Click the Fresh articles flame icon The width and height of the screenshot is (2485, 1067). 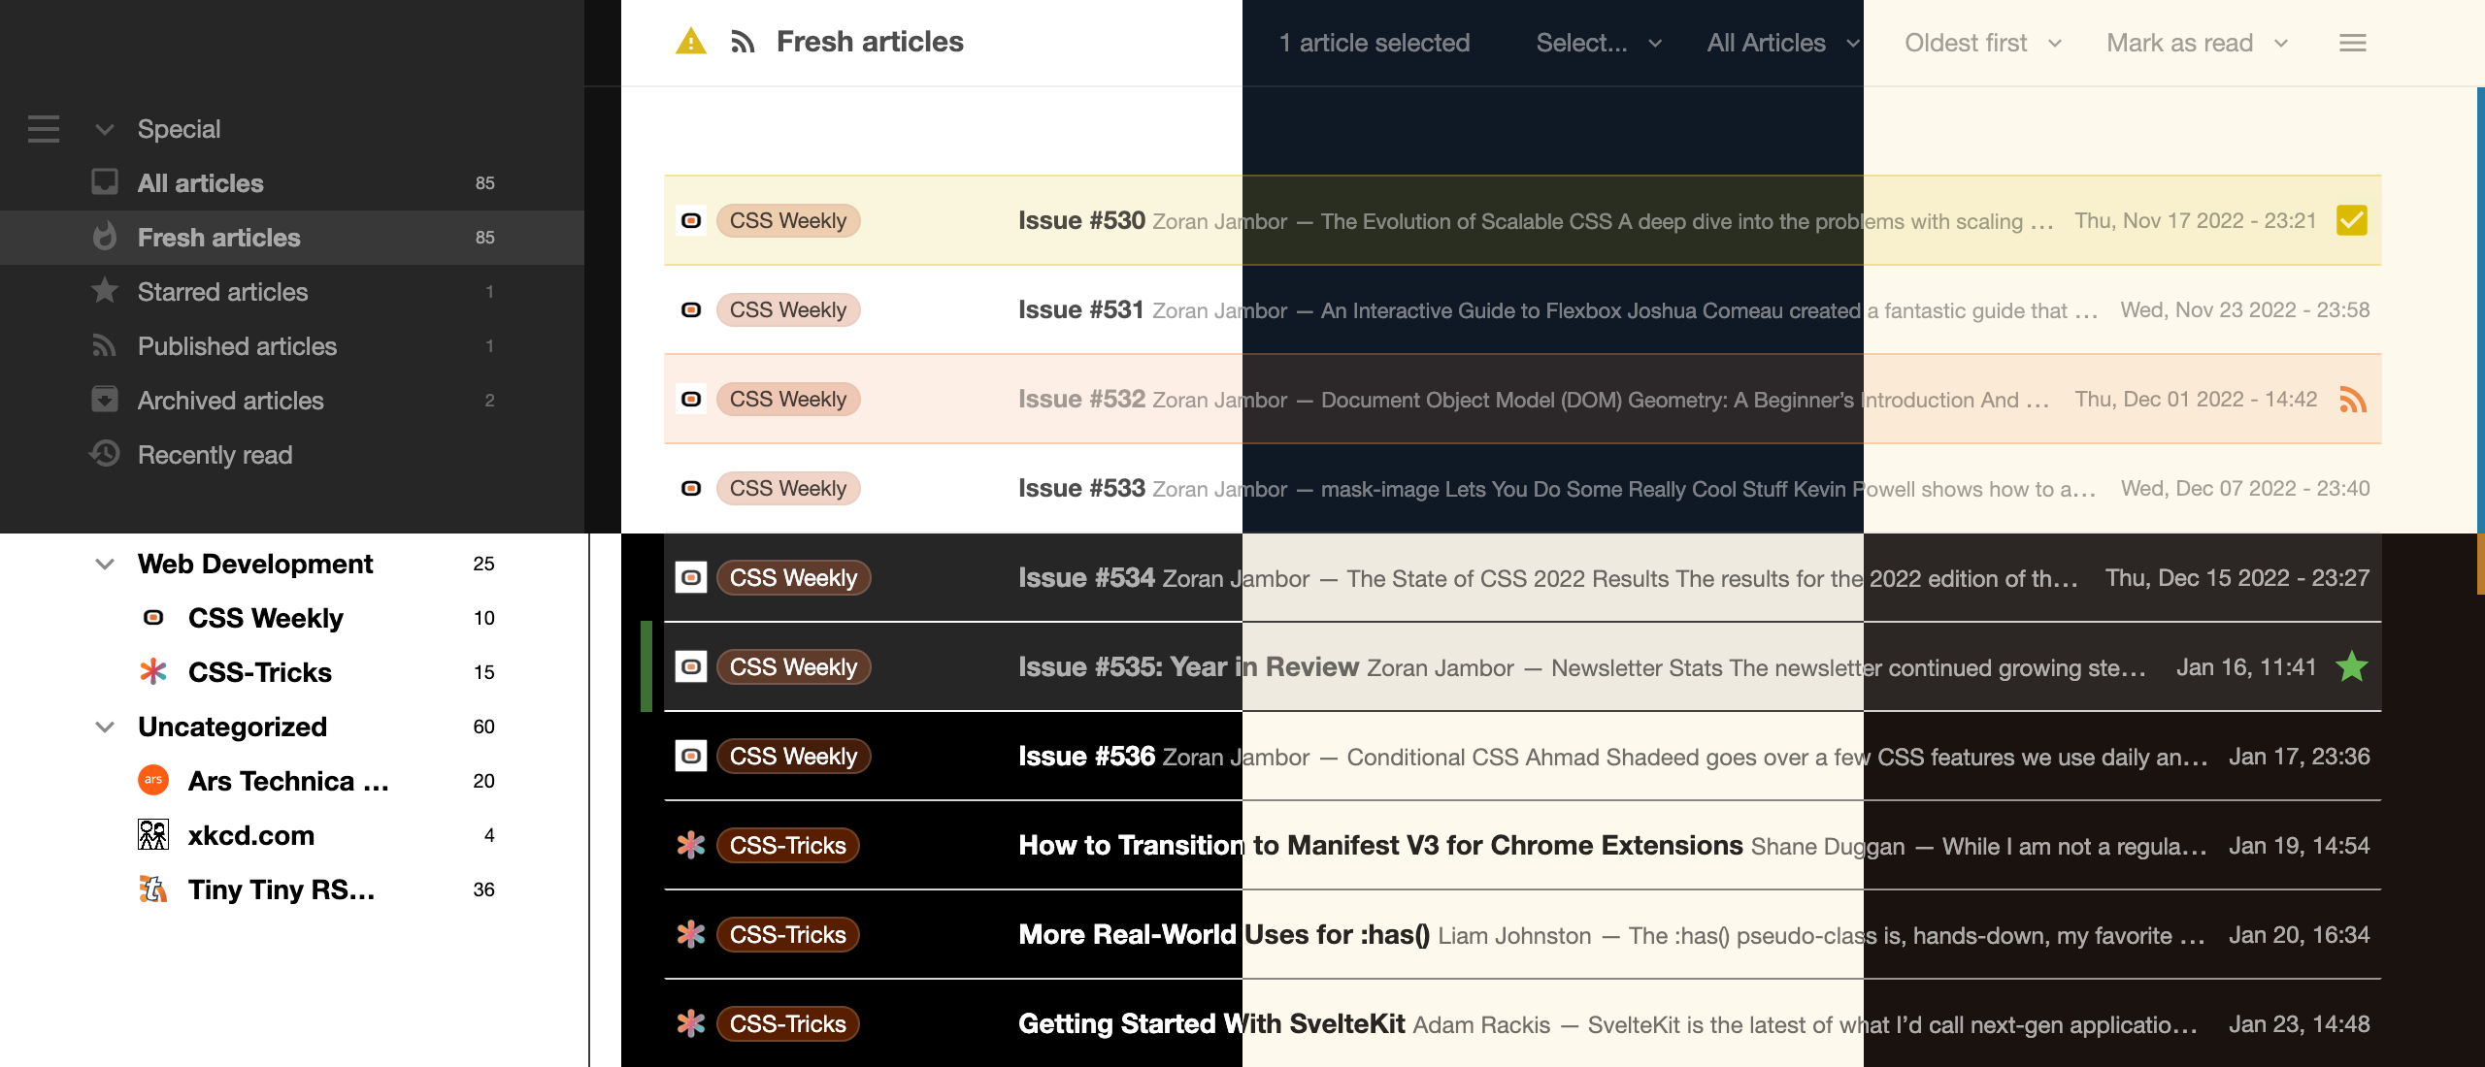tap(105, 237)
